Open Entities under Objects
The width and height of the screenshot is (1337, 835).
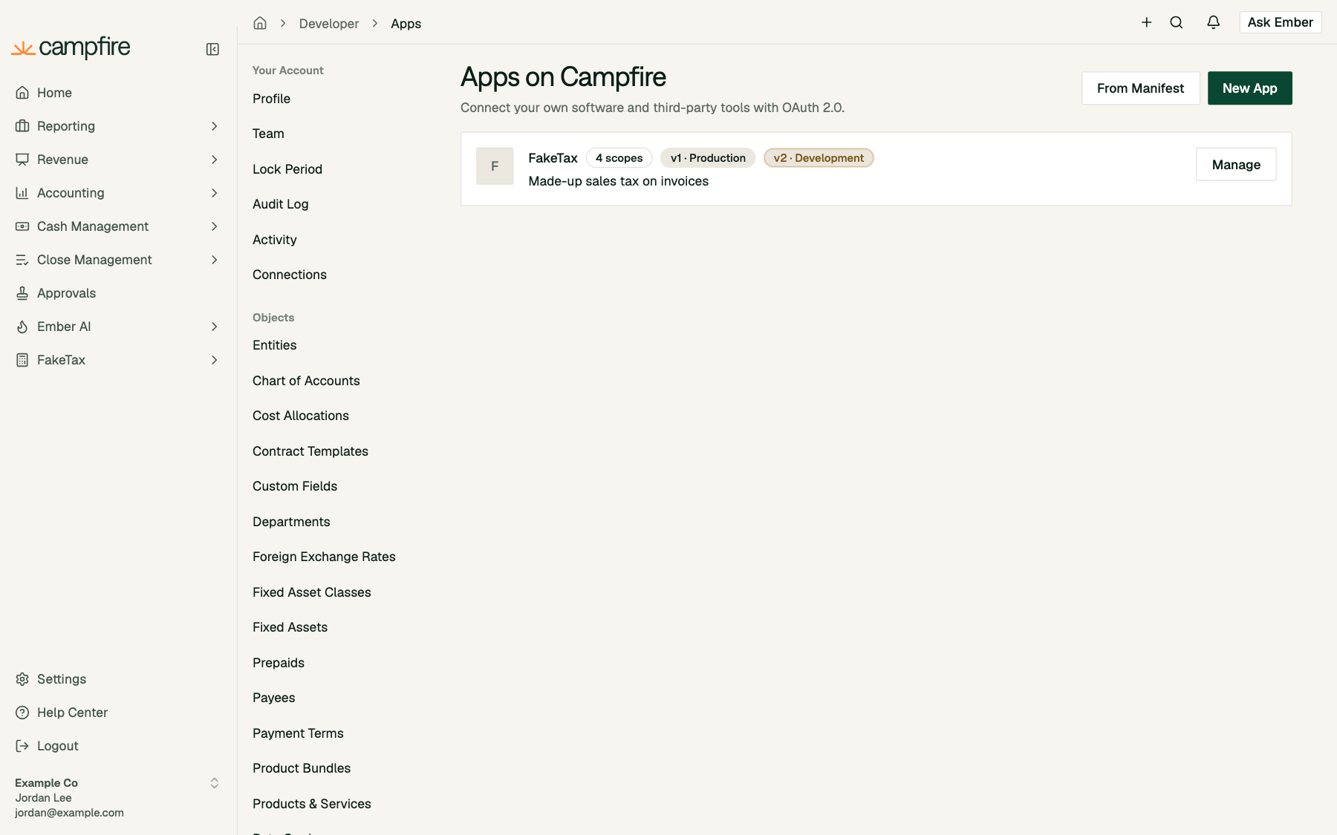[x=274, y=345]
